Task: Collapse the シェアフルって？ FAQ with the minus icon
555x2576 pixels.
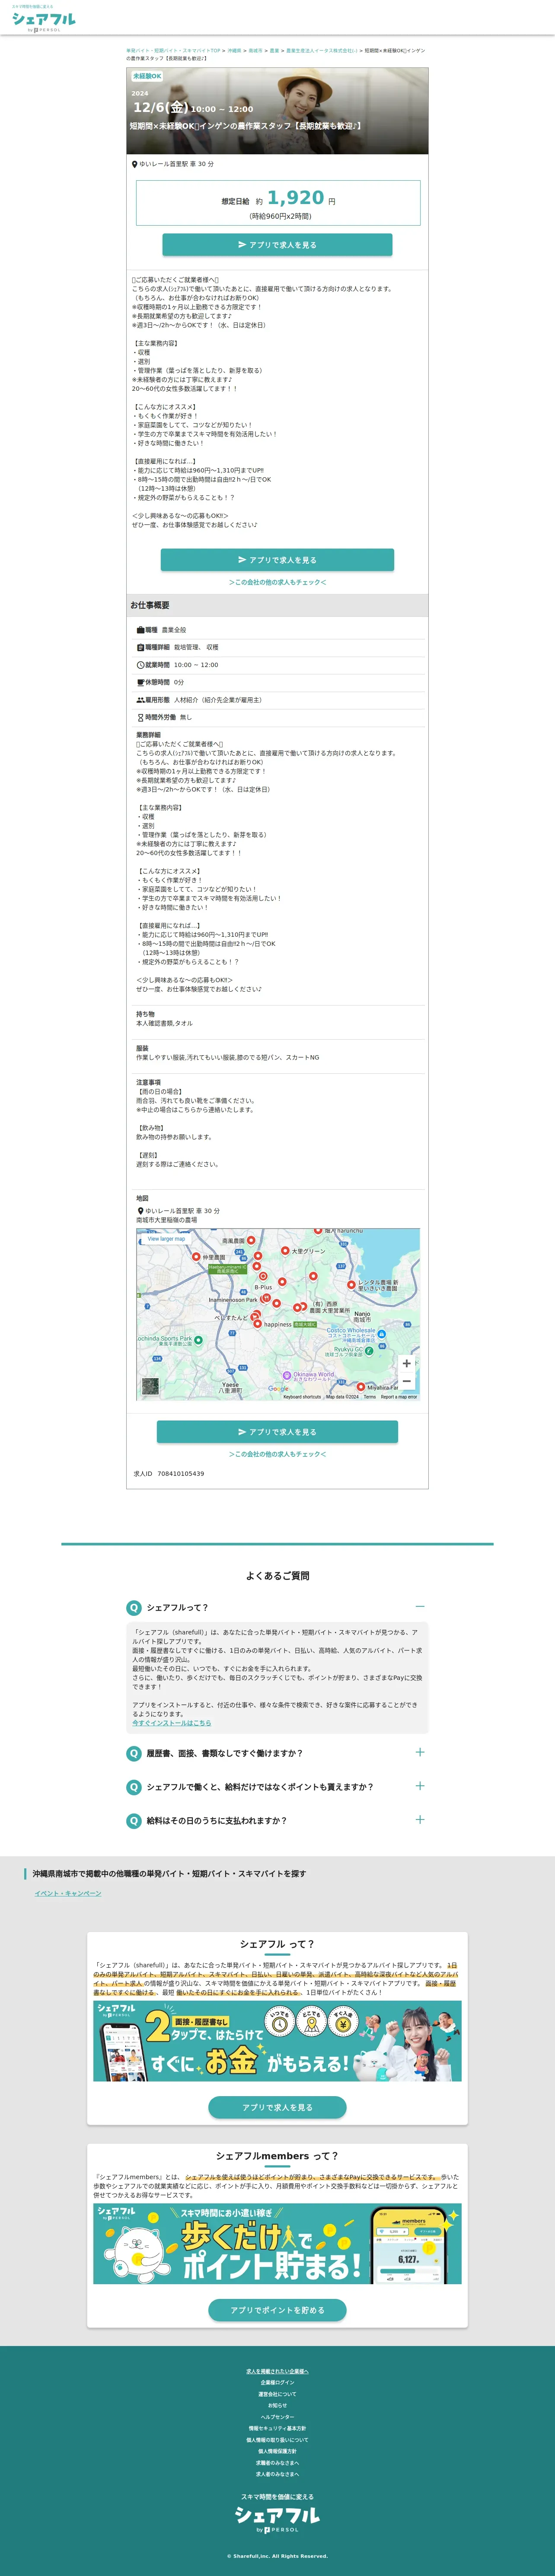Action: coord(420,1607)
